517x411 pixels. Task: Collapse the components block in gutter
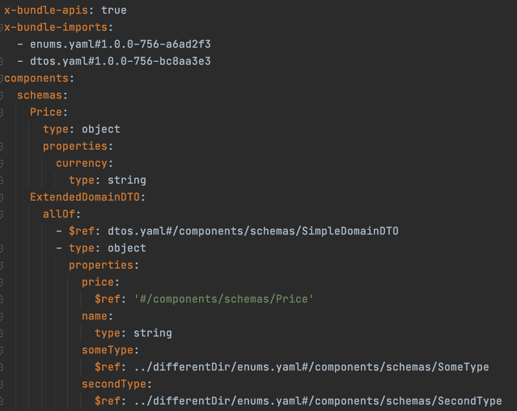[2, 78]
